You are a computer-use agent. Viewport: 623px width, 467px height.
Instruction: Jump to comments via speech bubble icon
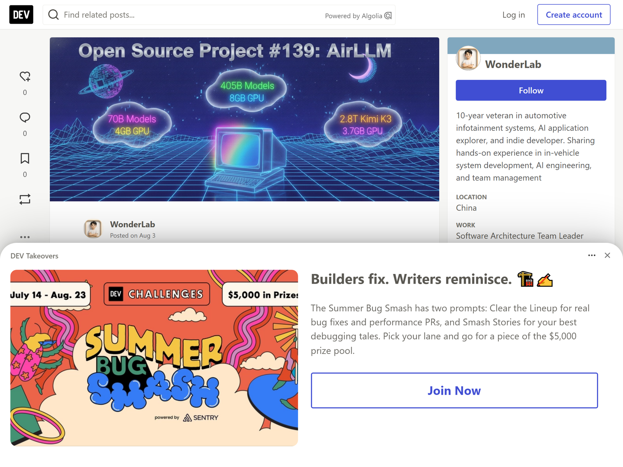(25, 118)
